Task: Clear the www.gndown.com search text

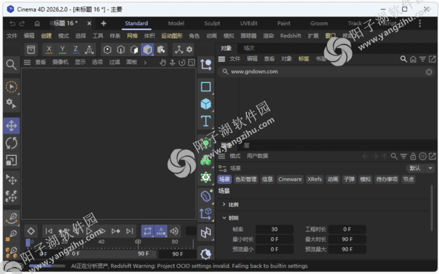Action: coord(429,72)
